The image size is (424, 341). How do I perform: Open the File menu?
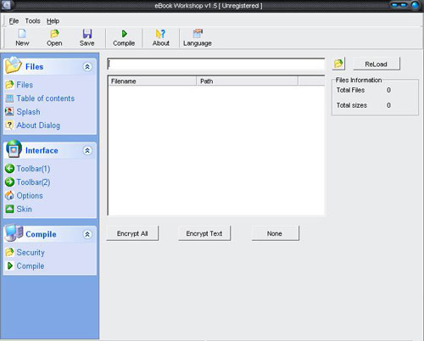[14, 21]
